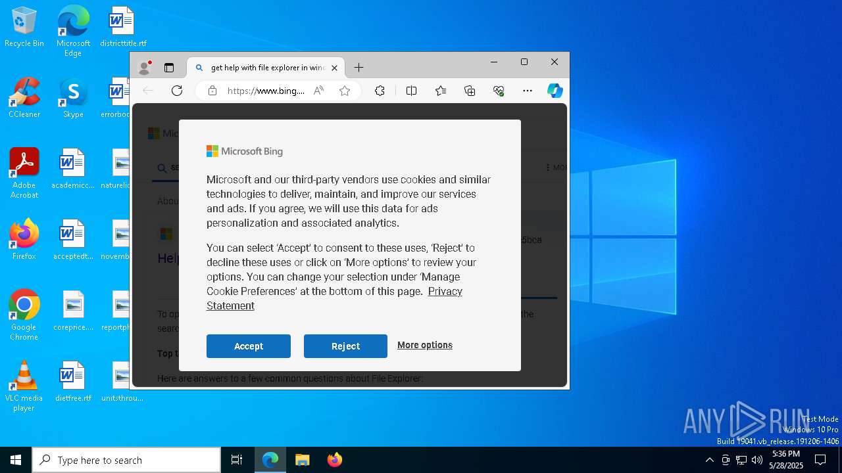842x473 pixels.
Task: Select academicc... document on desktop
Action: [73, 169]
